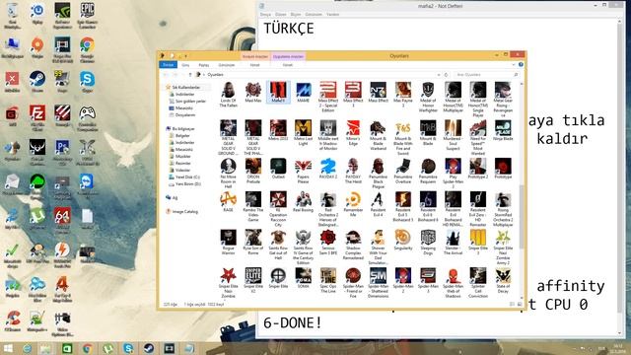Select Serious Sam 3 BFE shortcut
Screen dimensions: 631x355
[x=328, y=242]
